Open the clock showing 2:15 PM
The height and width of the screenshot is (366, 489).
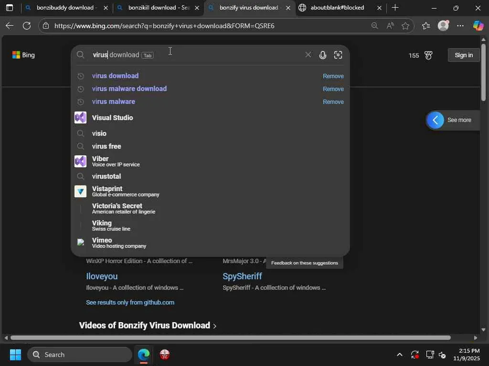466,355
